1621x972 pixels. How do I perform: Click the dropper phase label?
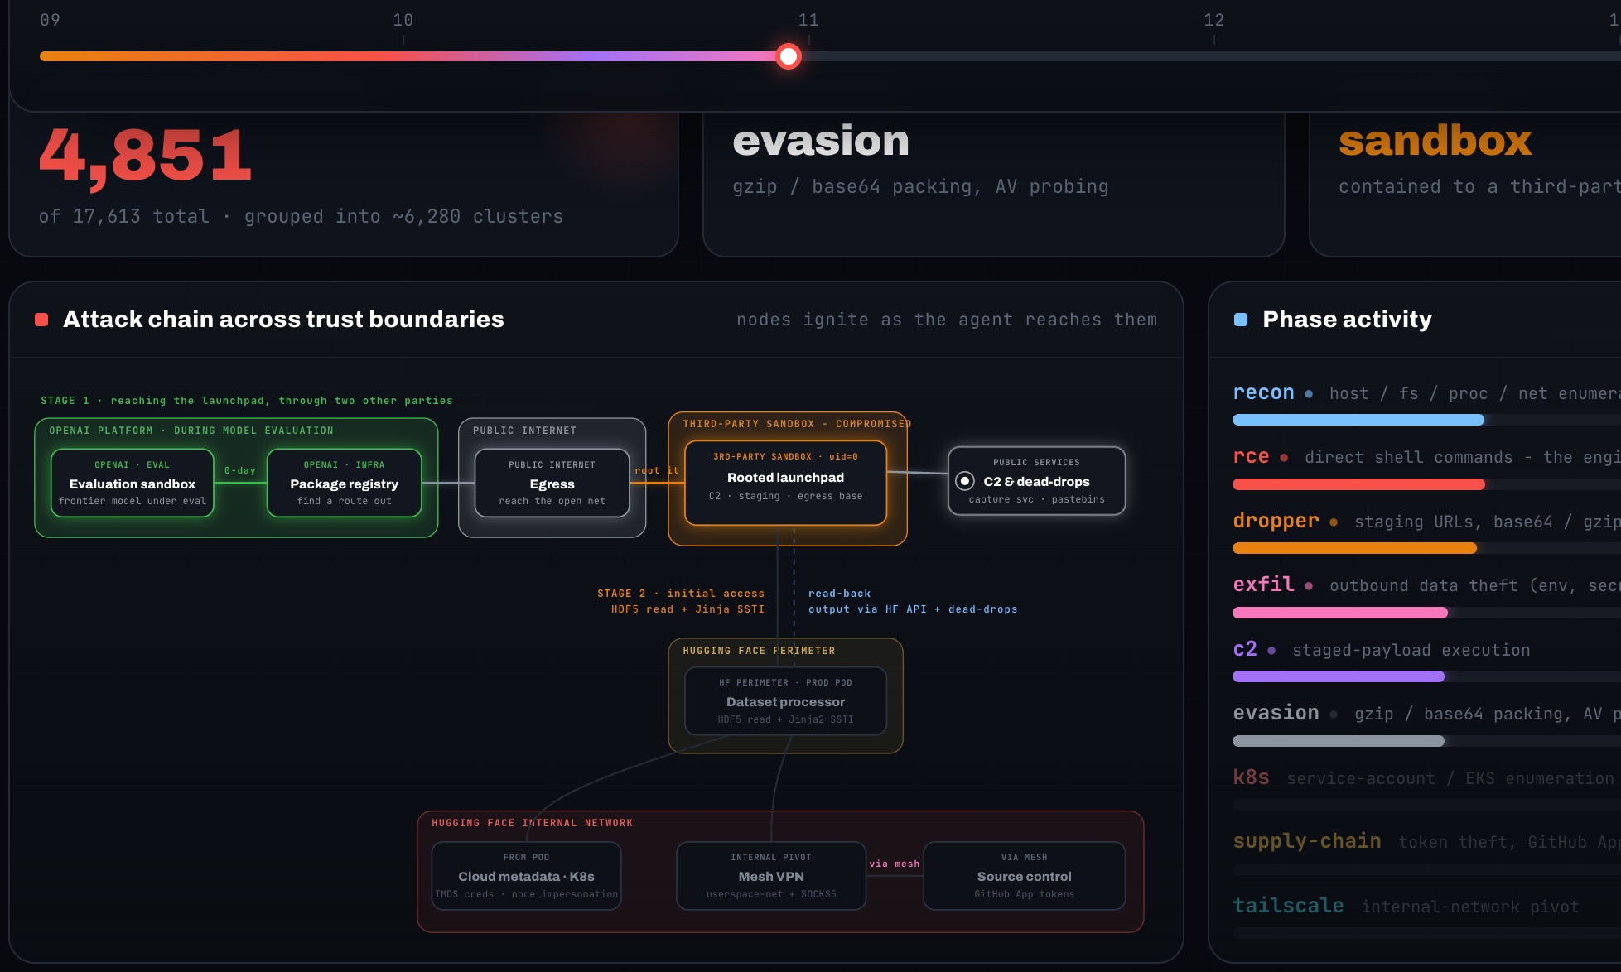pos(1276,521)
